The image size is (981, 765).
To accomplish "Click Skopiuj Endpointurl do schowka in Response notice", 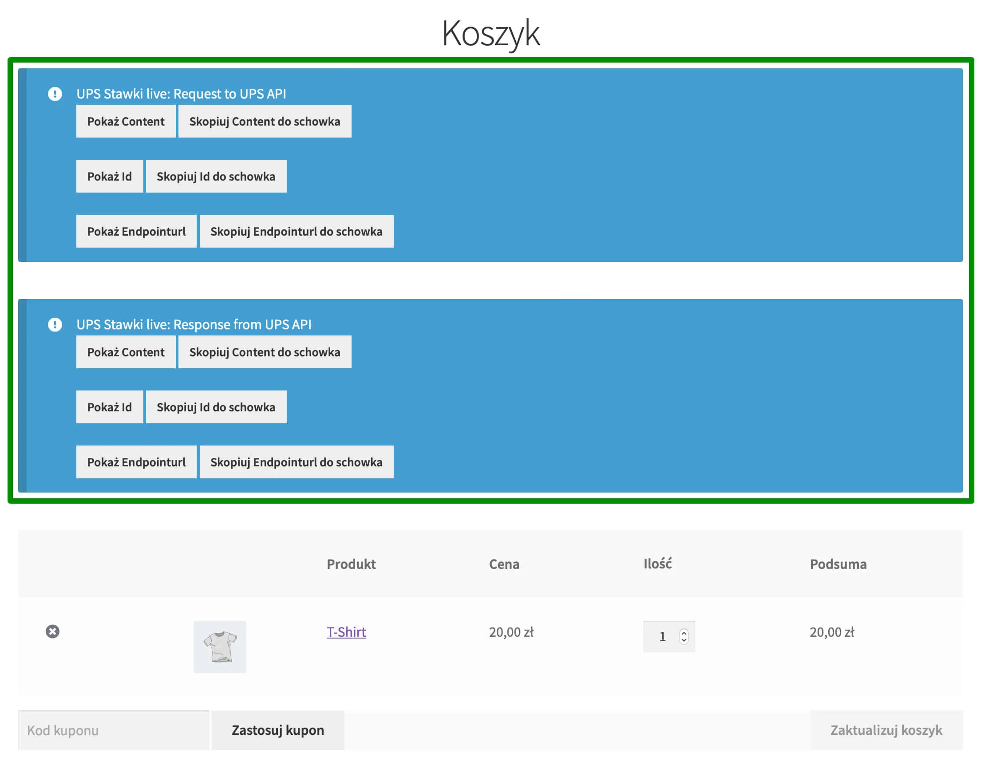I will pos(297,462).
